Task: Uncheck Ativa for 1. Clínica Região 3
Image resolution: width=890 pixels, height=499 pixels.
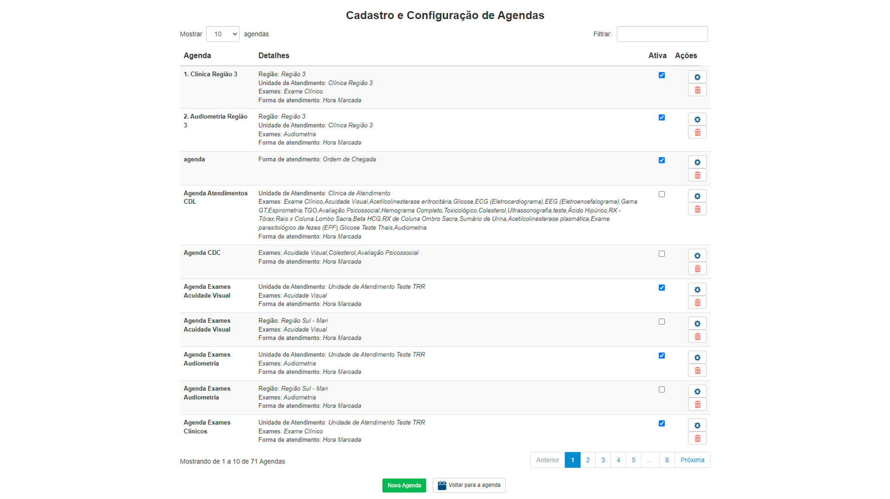Action: (661, 75)
